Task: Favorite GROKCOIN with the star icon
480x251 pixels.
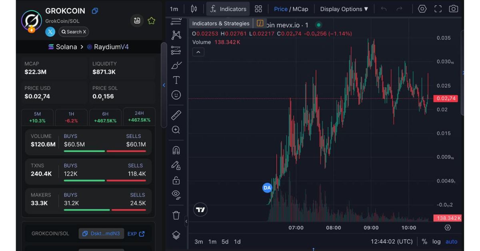Action: (x=152, y=21)
